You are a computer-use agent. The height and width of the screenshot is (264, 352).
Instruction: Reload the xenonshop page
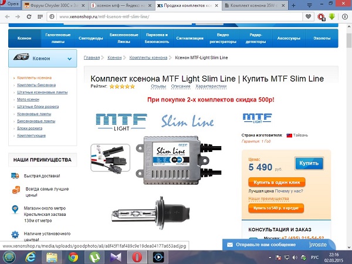[29, 16]
